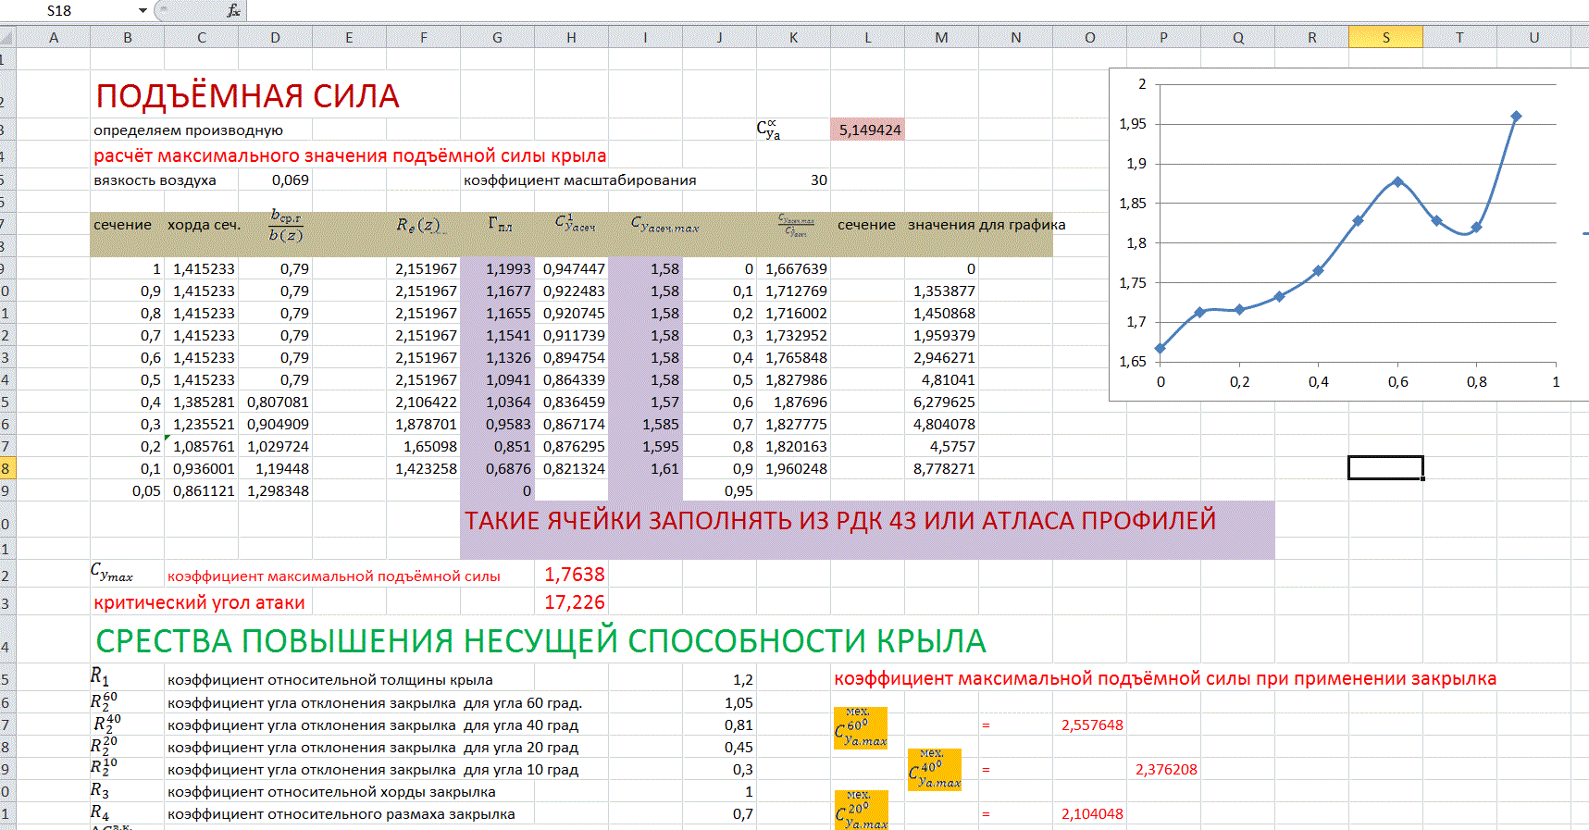Screen dimensions: 1589x830
Task: Click the purple ТАКИЕ ЯЧЕЙКИ ЗАПОЛНЯТЬ banner
Action: tap(839, 521)
